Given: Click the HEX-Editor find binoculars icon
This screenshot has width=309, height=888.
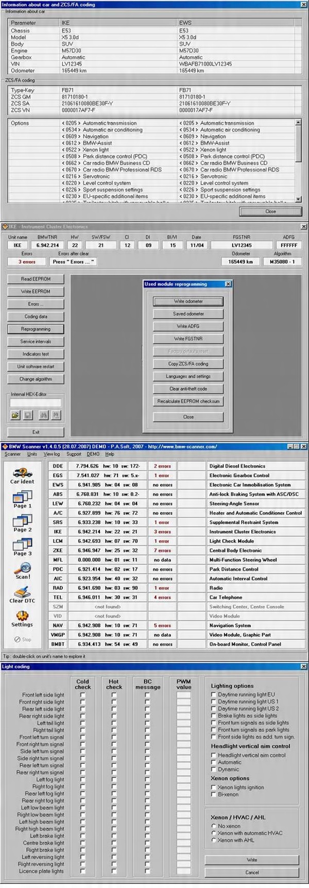Looking at the screenshot, I should tap(43, 415).
